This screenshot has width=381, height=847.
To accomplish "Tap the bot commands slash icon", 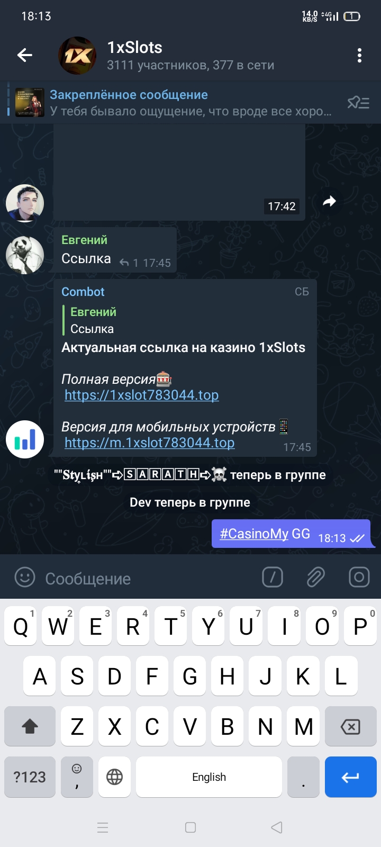I will click(x=273, y=578).
